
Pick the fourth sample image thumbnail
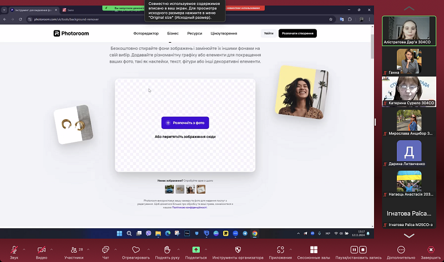pyautogui.click(x=201, y=189)
